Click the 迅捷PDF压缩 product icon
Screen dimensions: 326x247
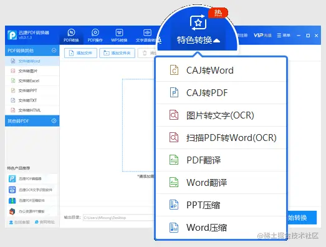[x=12, y=200]
